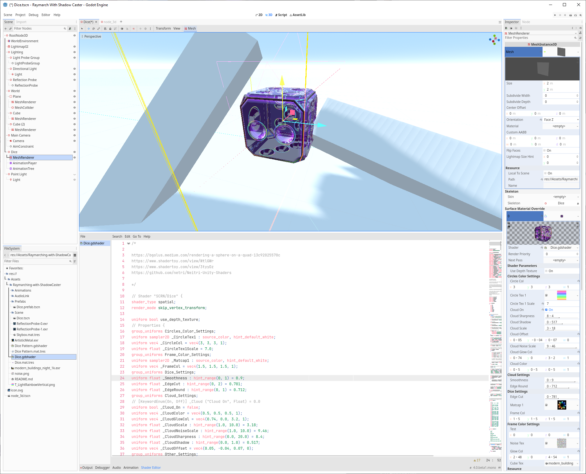Click the revert icon next to Shader property

click(x=542, y=248)
